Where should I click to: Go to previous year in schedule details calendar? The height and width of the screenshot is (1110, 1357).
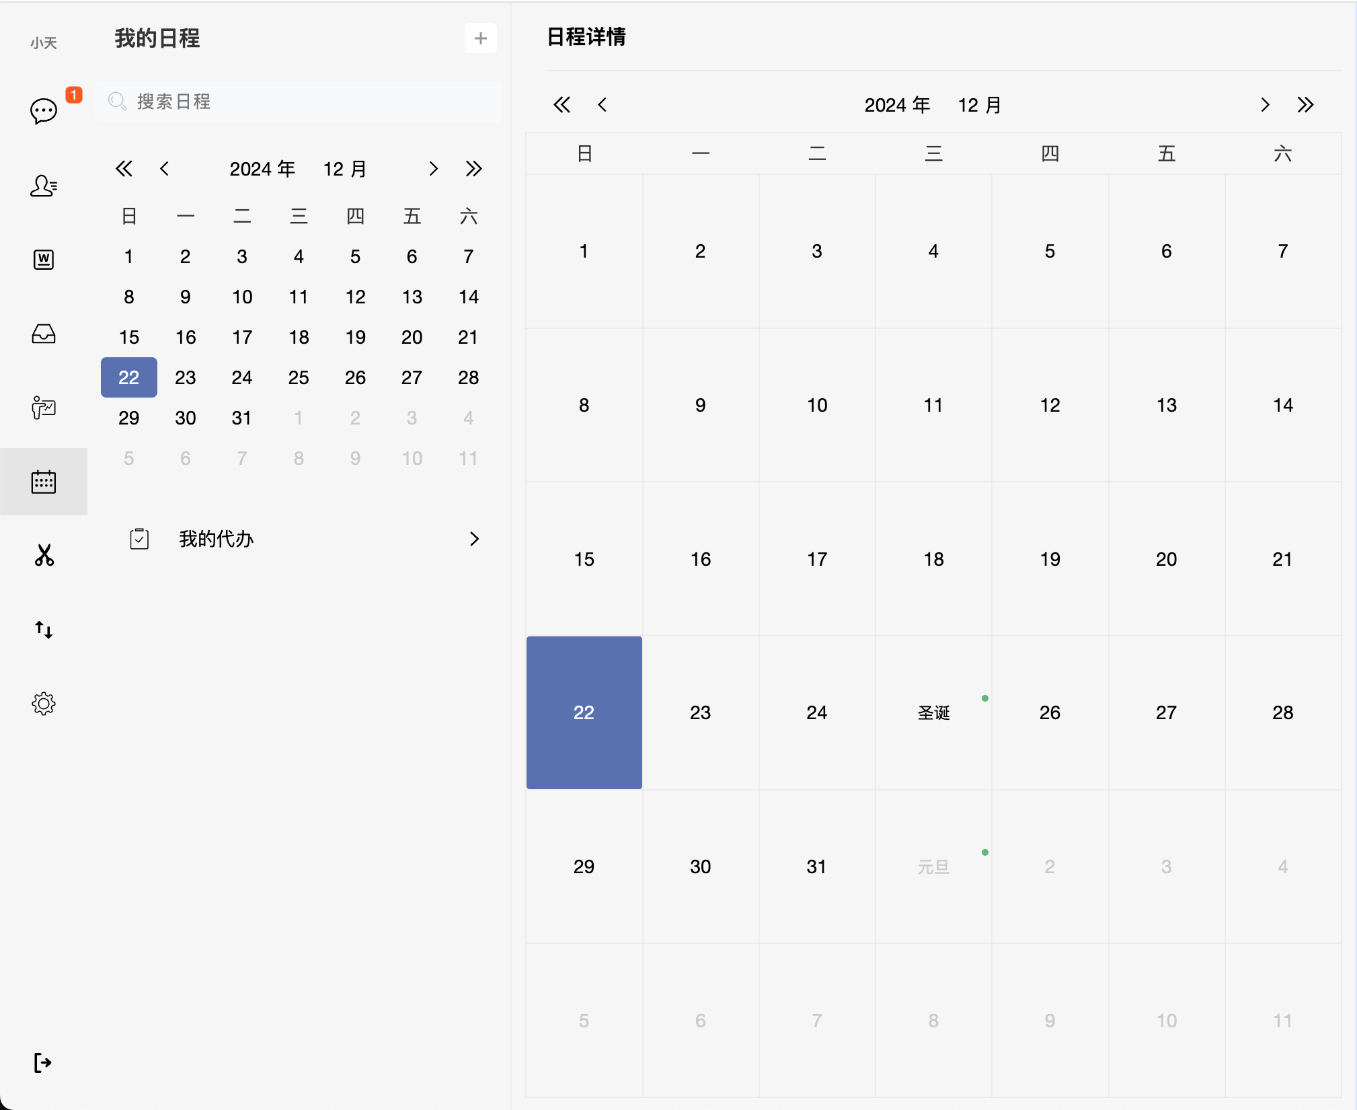pyautogui.click(x=561, y=105)
